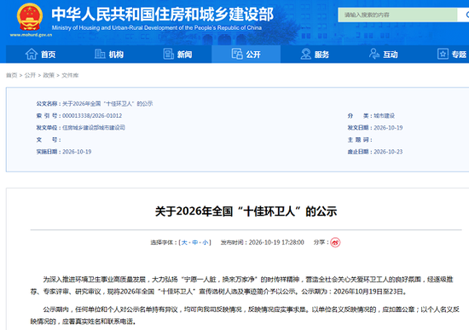Click the article headline 关于2026年全国"十佳环卫人"的公示
This screenshot has width=469, height=330.
click(246, 211)
